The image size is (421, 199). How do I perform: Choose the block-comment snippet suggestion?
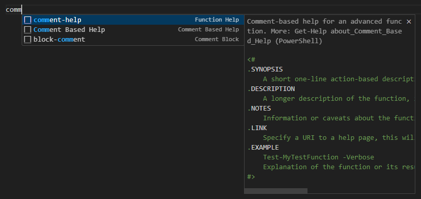tap(133, 40)
